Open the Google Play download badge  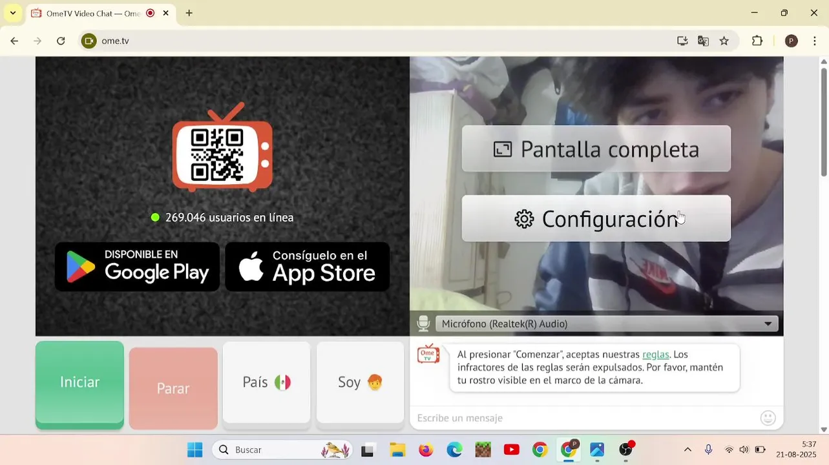[x=137, y=267]
